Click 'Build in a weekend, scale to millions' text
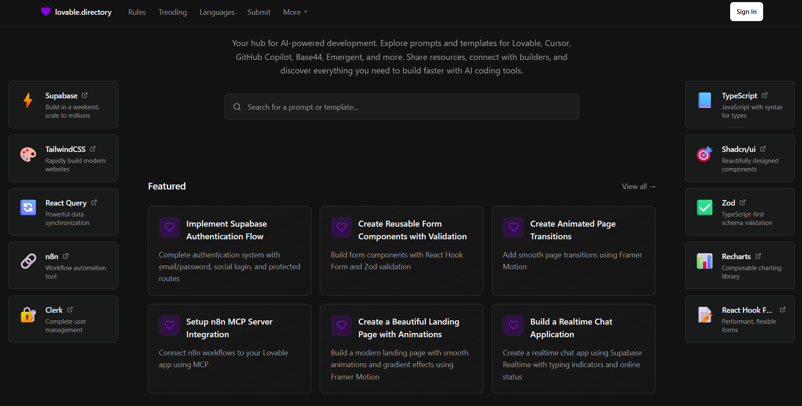 (72, 111)
